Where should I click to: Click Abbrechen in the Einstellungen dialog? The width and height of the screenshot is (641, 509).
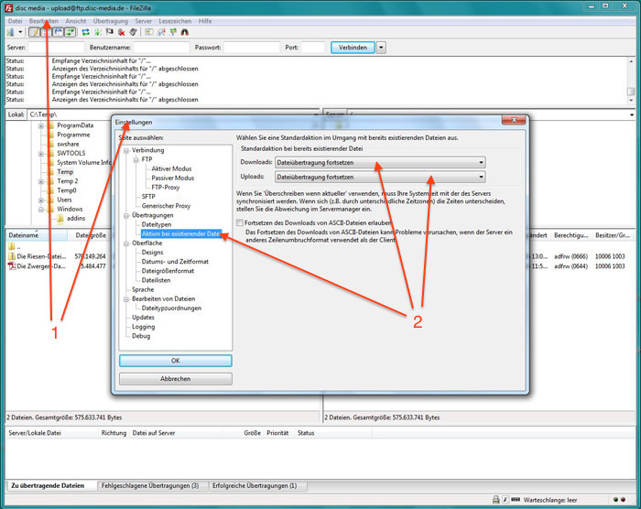(176, 379)
